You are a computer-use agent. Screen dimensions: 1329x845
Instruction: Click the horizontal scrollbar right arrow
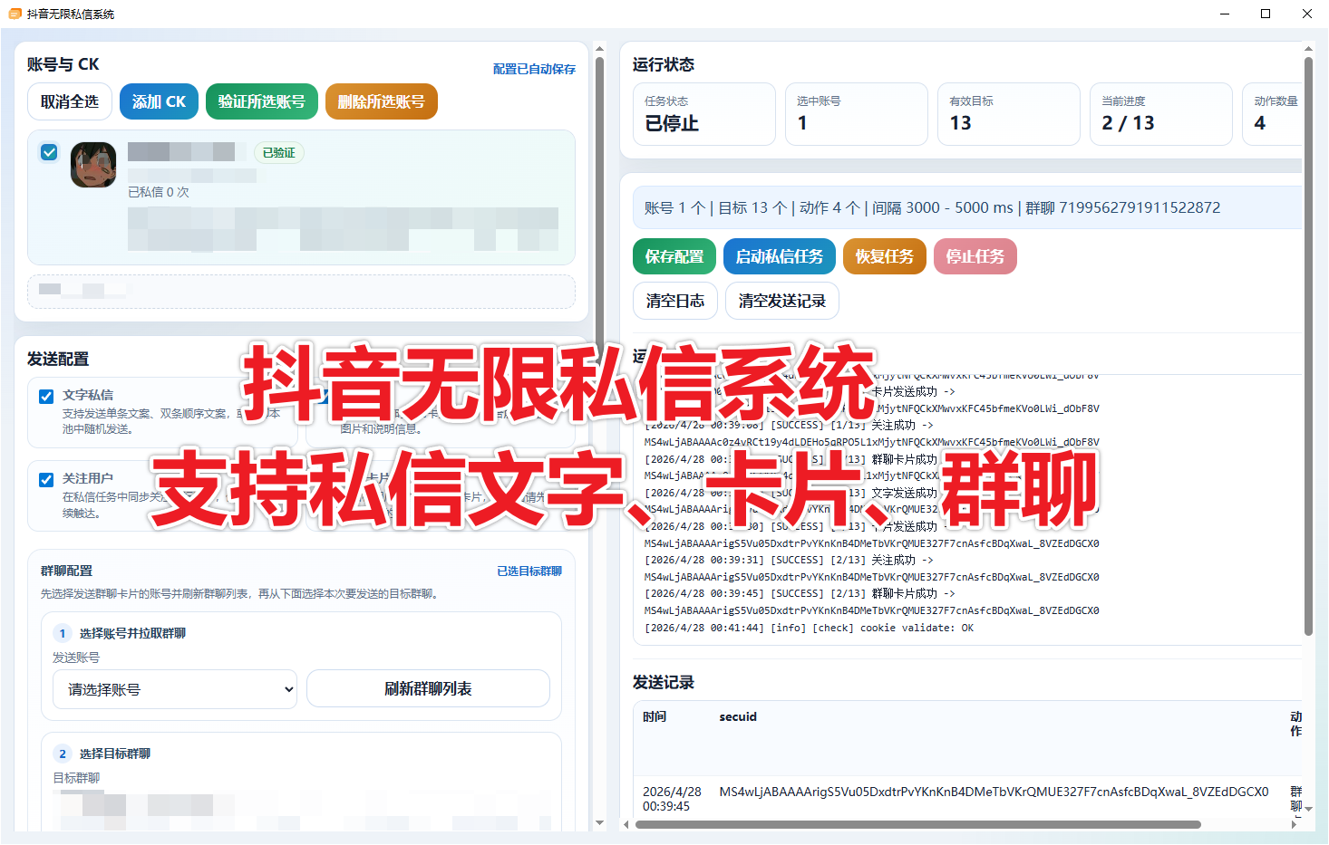pyautogui.click(x=1294, y=825)
